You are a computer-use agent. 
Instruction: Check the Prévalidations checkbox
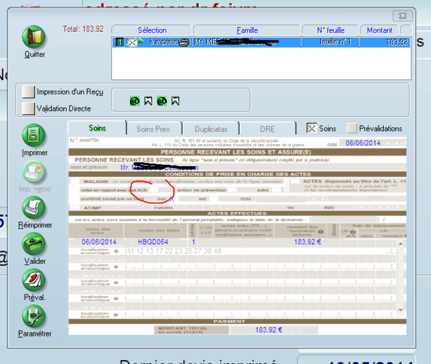352,129
